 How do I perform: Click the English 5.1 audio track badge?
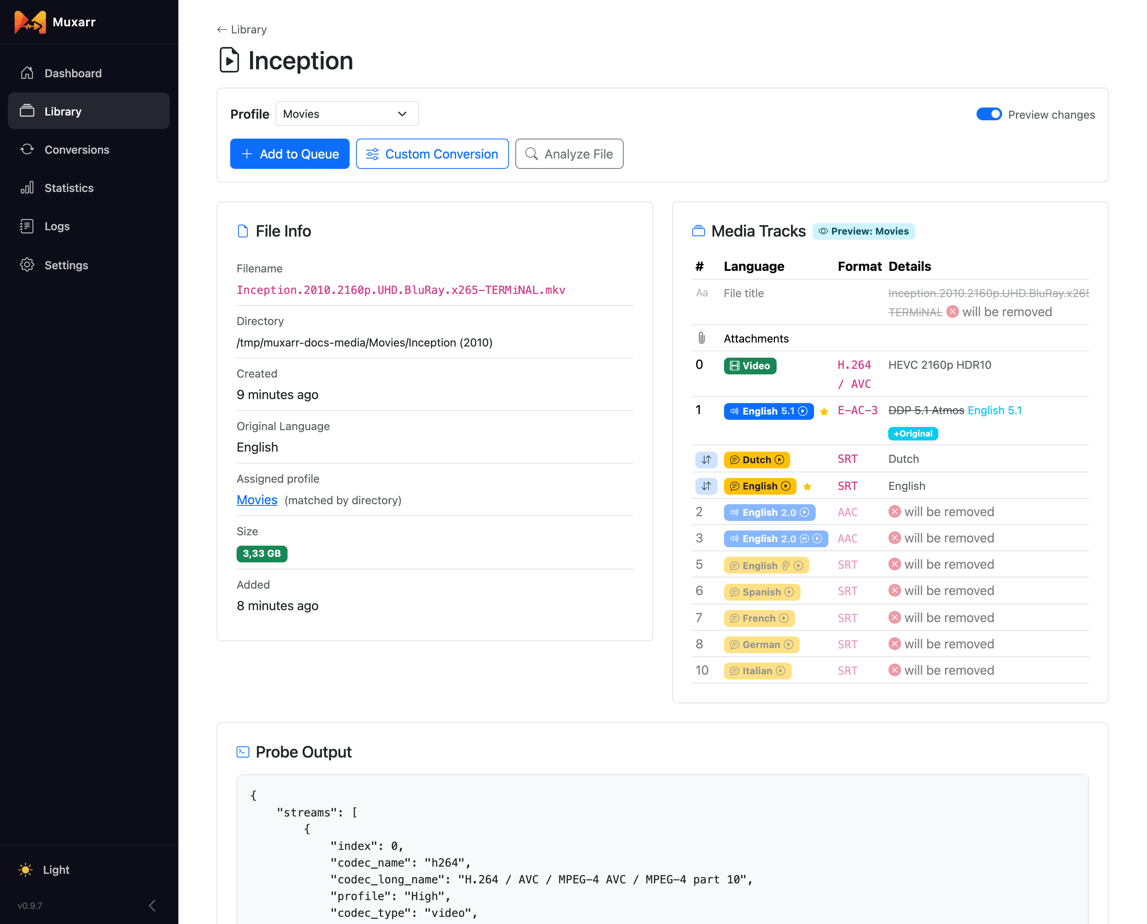769,411
